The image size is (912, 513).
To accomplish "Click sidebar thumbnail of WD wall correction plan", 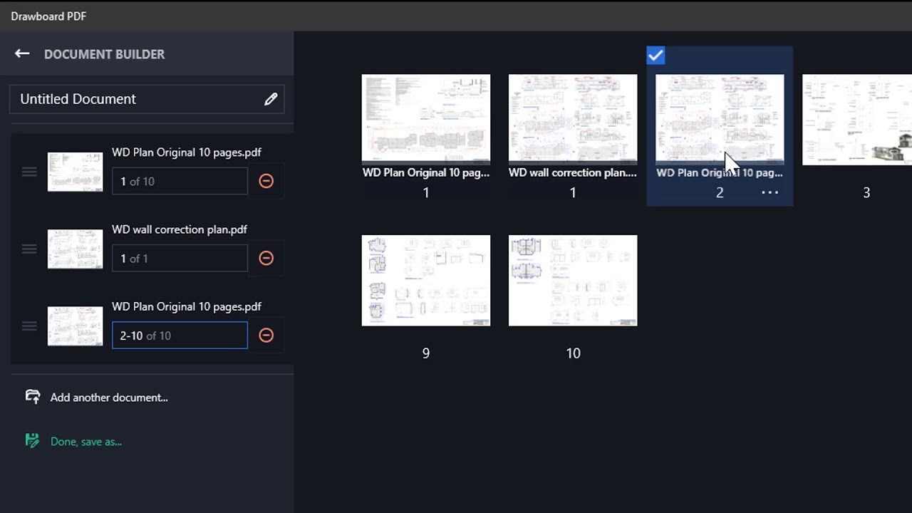I will (75, 249).
